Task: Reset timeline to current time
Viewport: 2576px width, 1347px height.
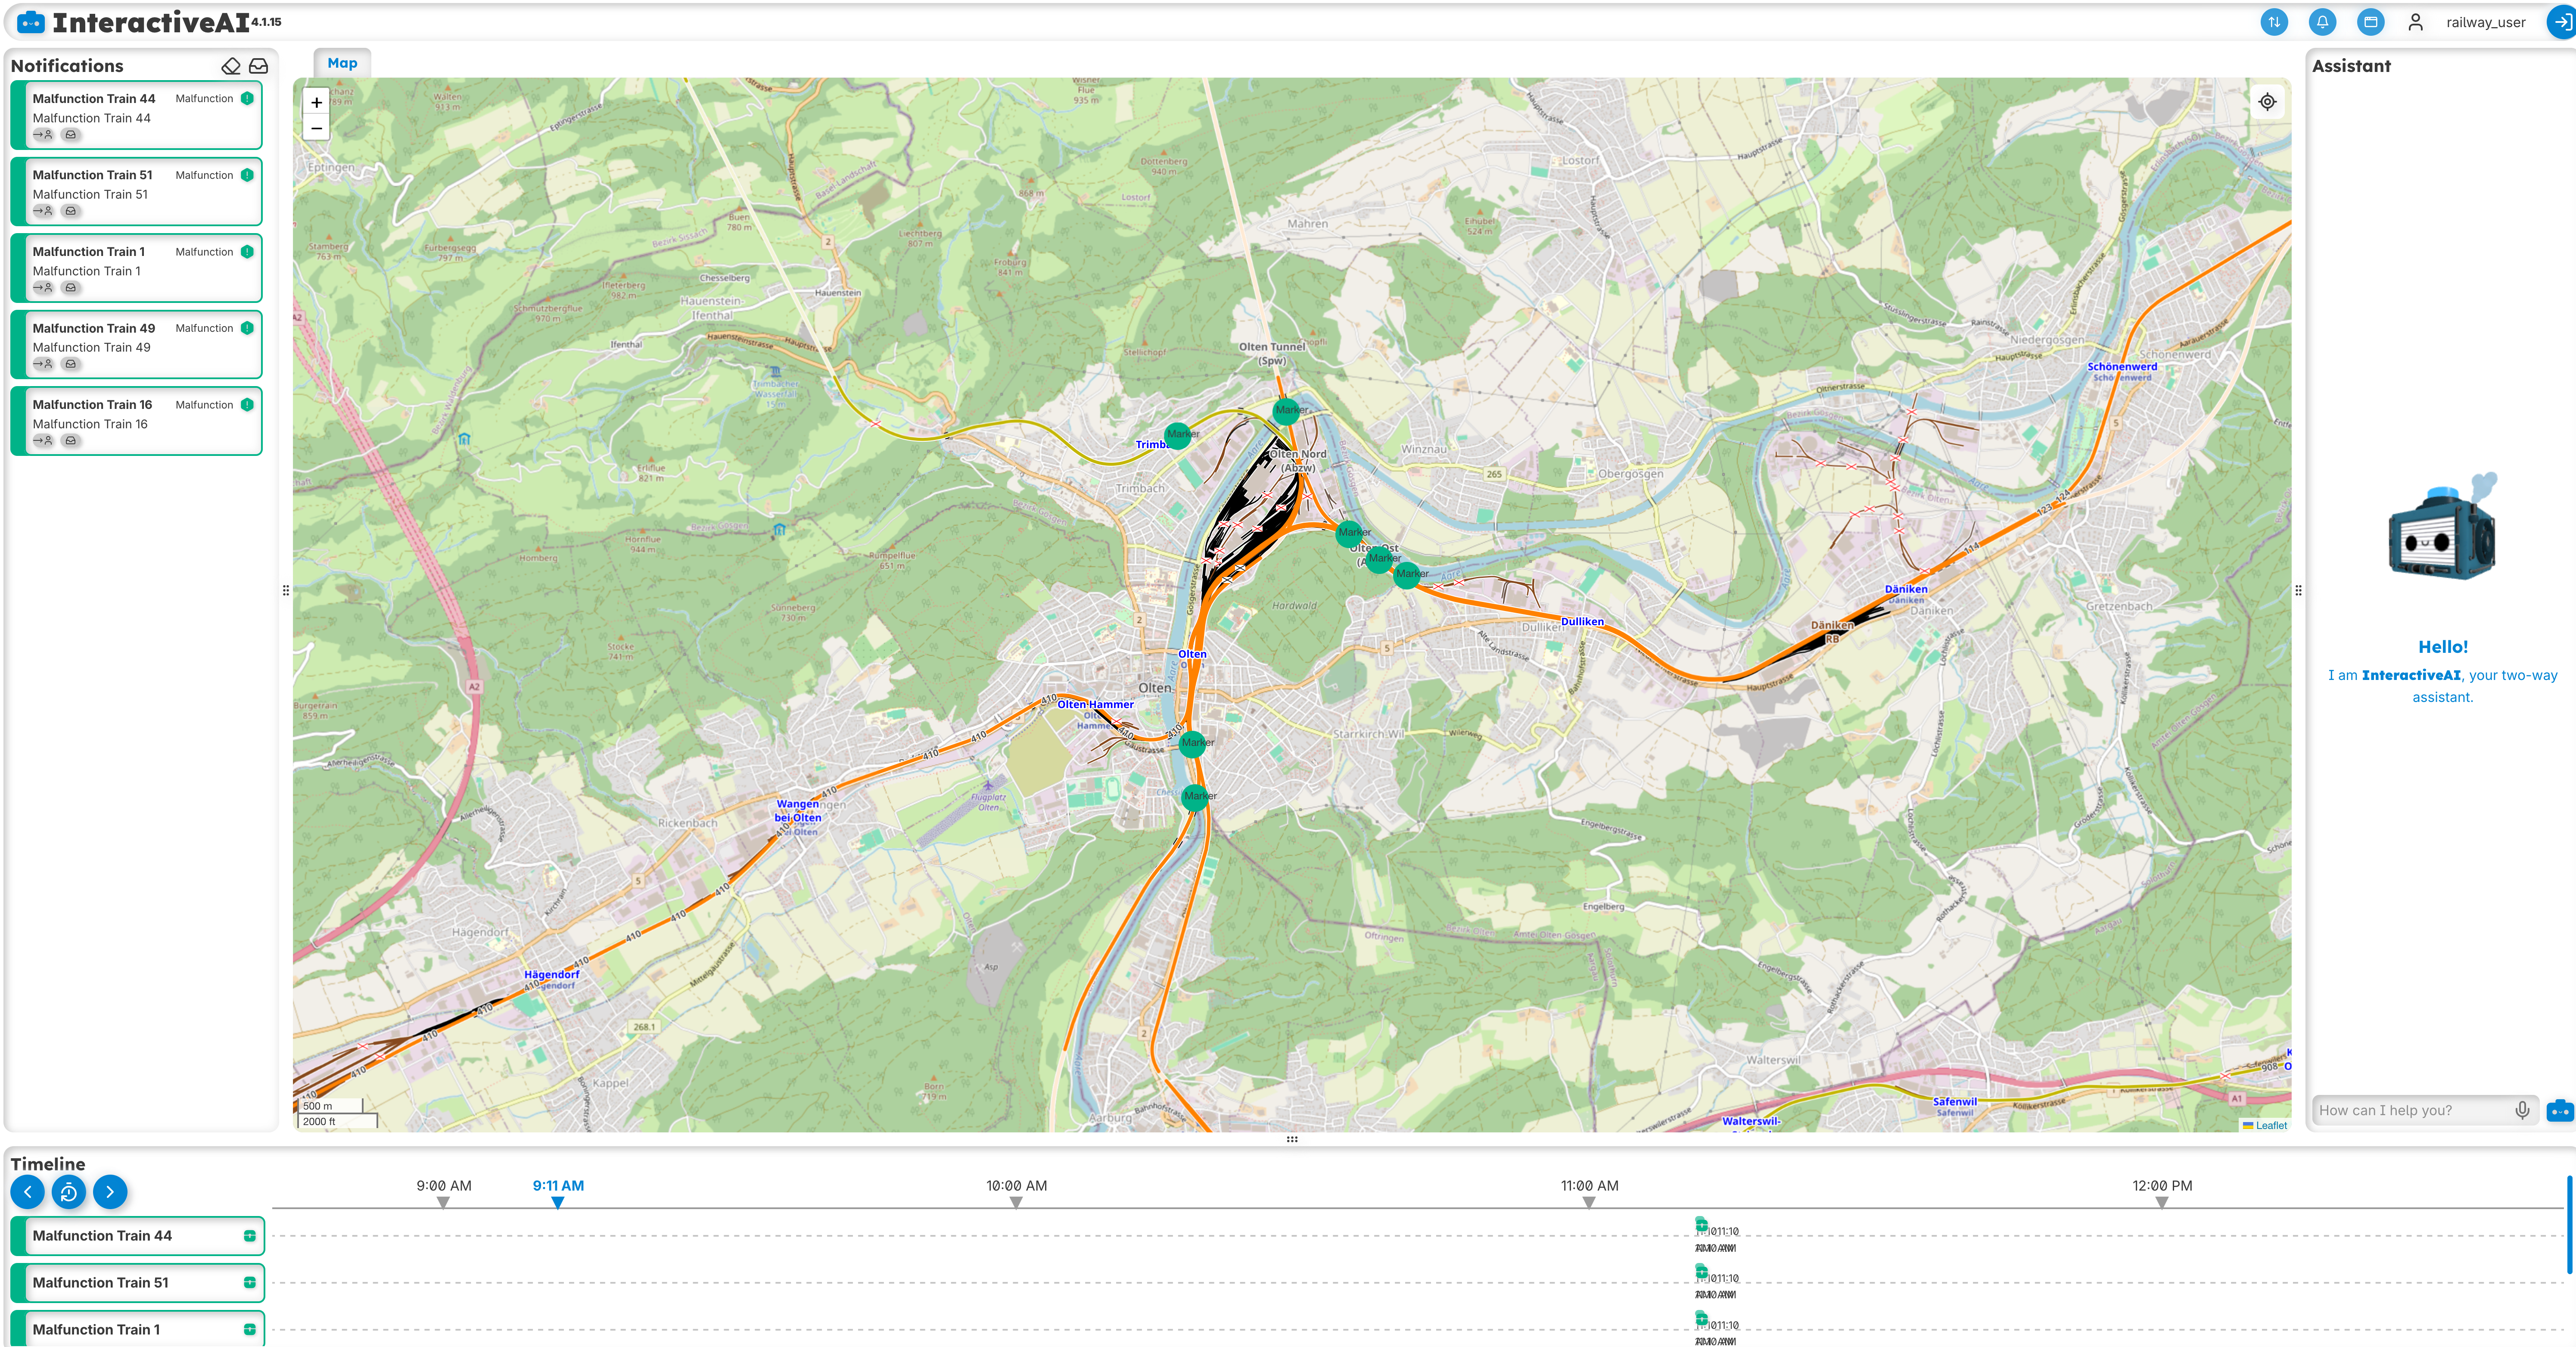Action: coord(69,1192)
